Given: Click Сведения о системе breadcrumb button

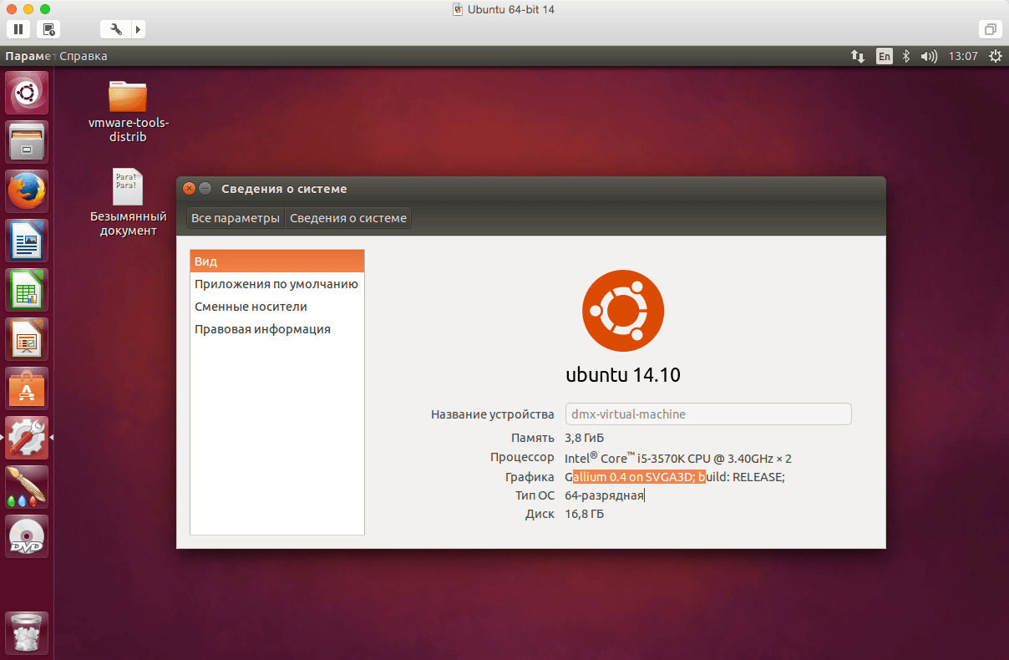Looking at the screenshot, I should 348,218.
